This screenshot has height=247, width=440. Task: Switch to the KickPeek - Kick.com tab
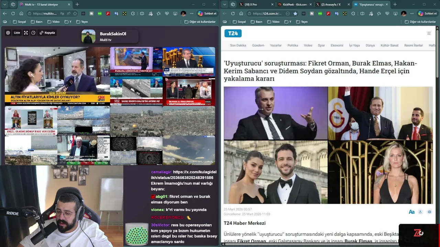click(x=294, y=4)
